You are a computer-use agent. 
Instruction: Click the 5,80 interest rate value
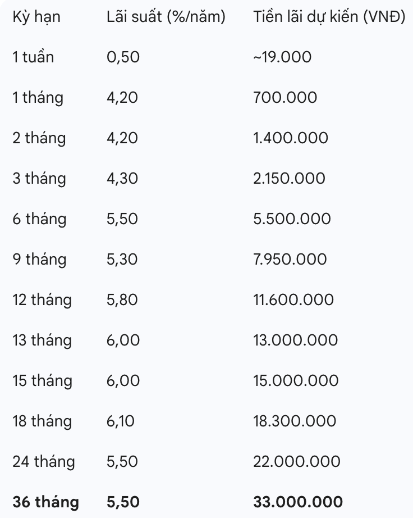point(122,300)
